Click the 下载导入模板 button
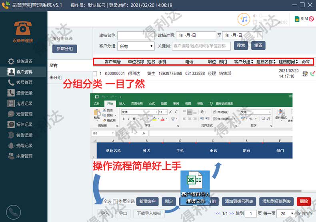 149,213
